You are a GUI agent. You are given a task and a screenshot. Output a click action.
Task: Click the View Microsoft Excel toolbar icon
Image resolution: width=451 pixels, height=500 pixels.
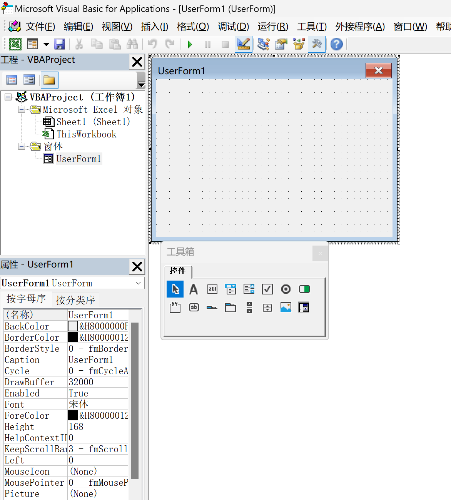[15, 44]
